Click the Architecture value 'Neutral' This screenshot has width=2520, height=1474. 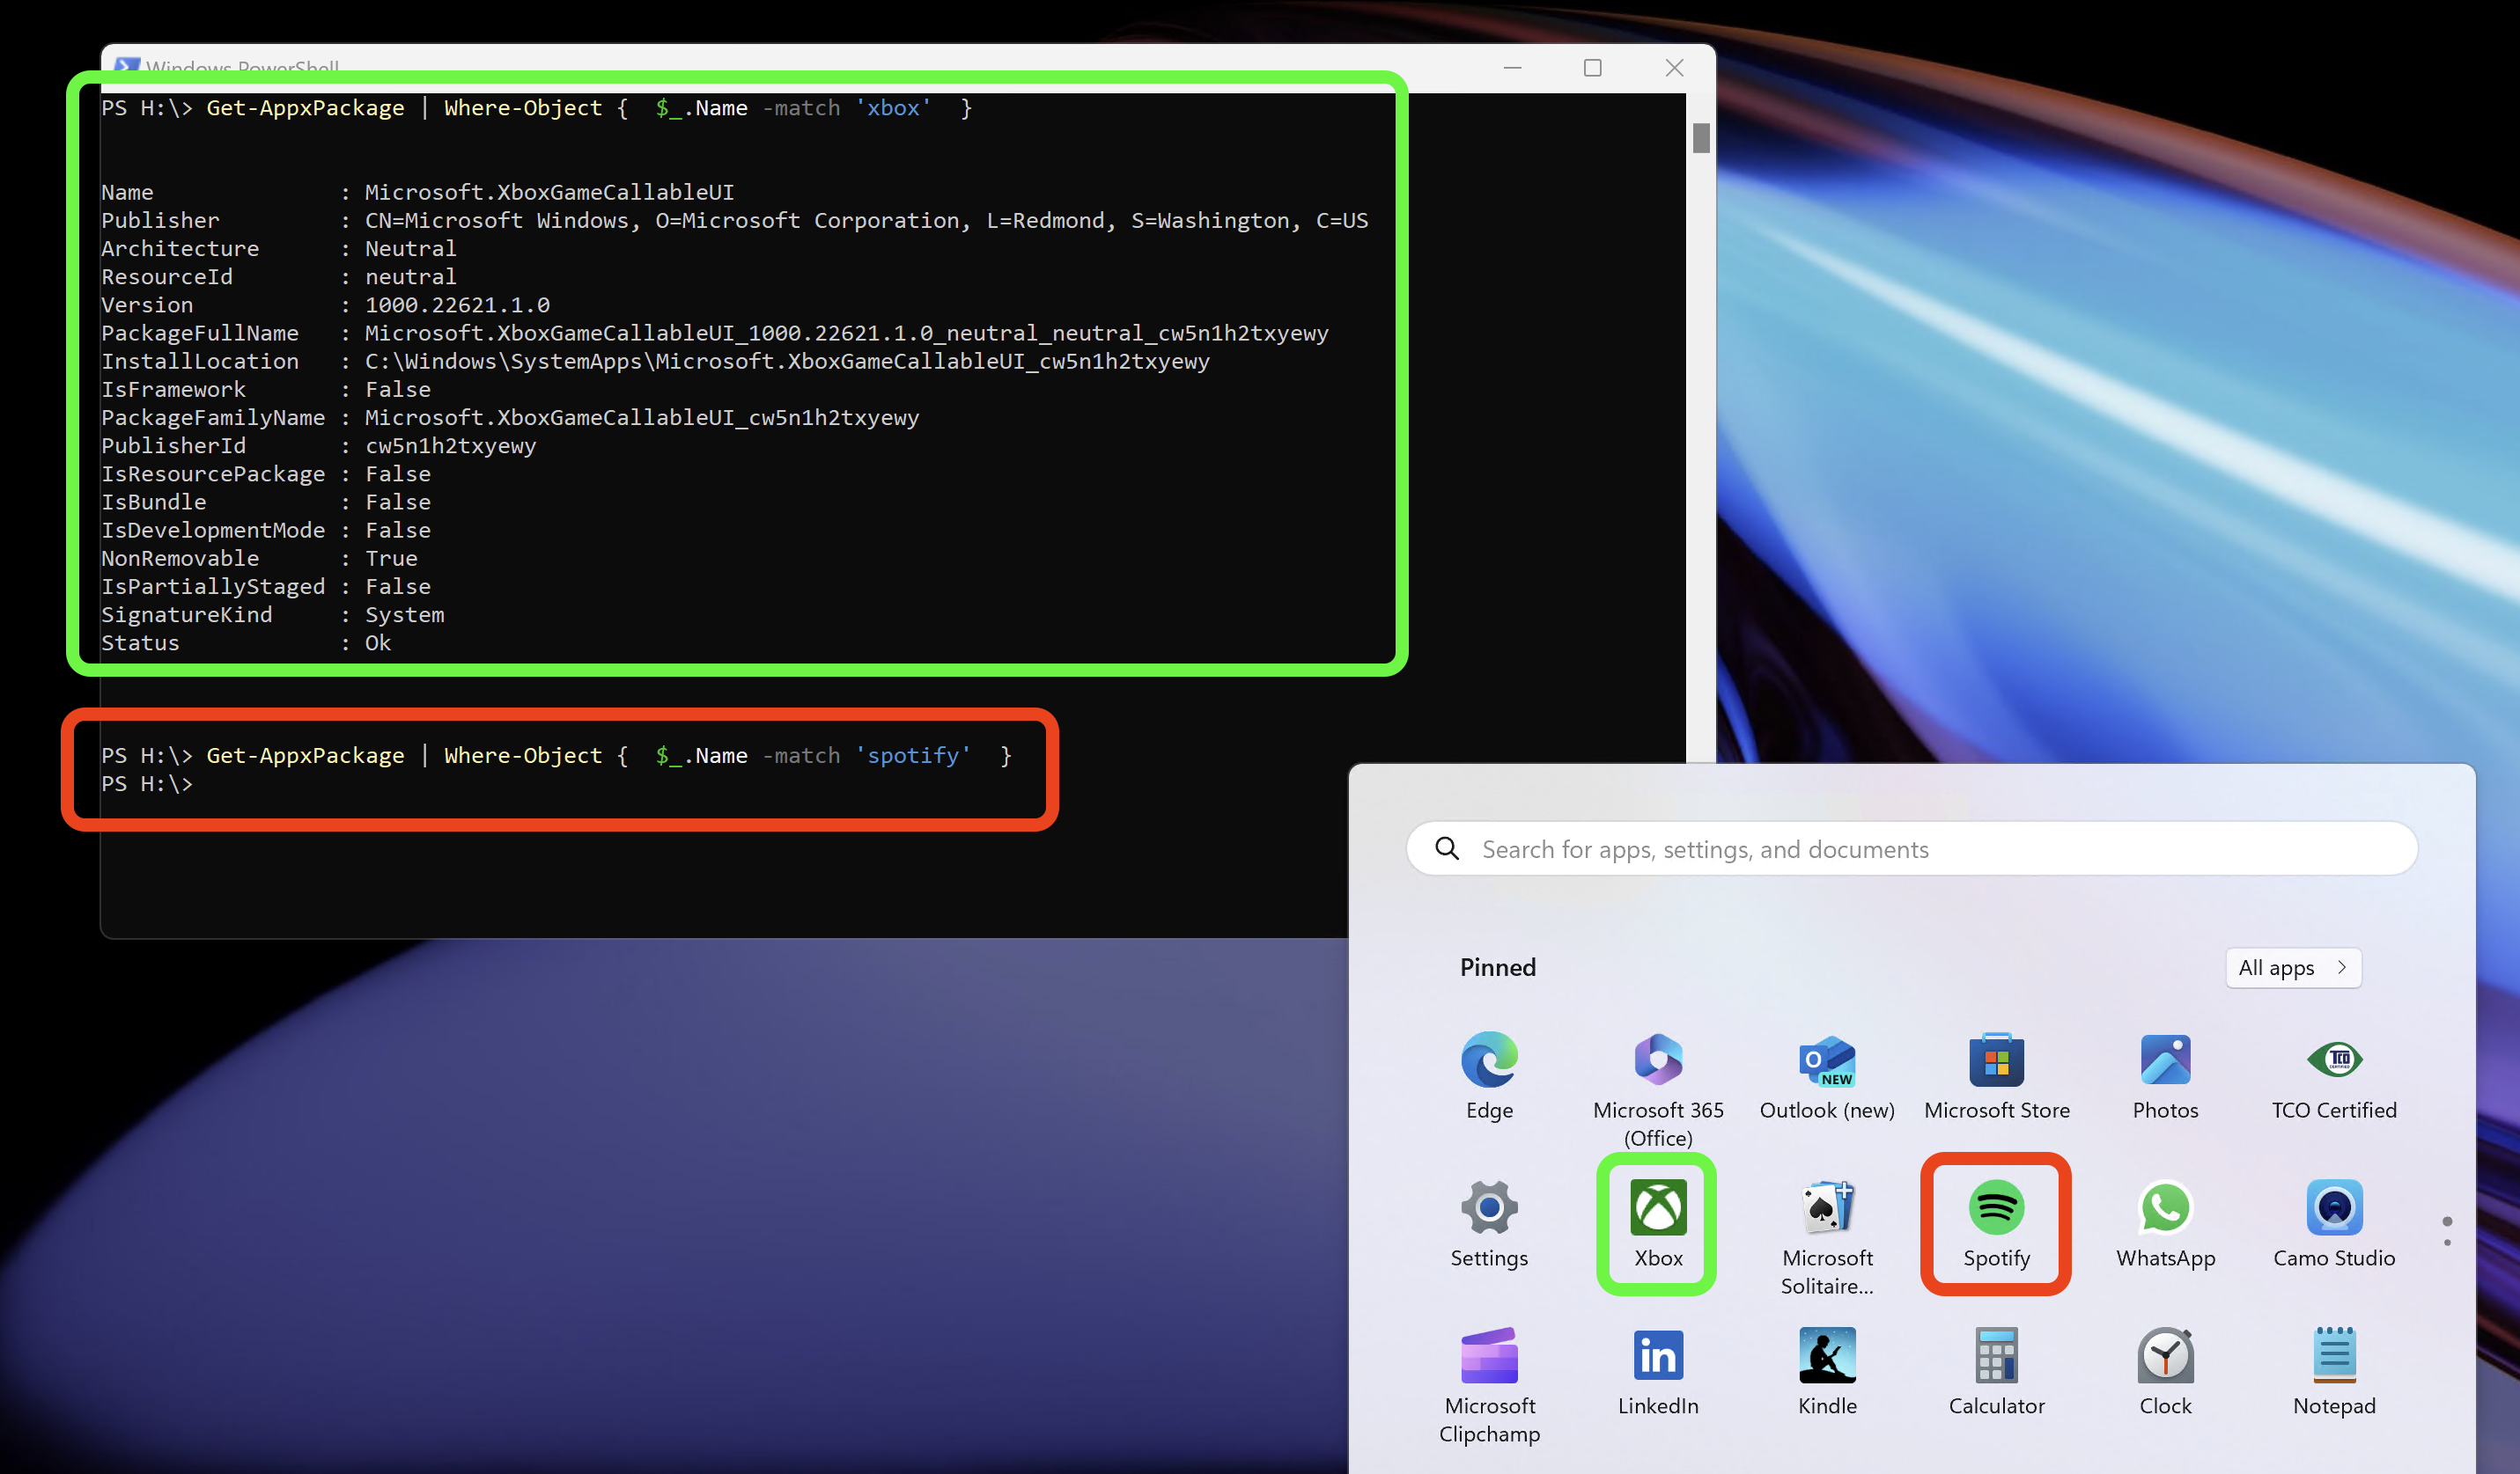(410, 248)
